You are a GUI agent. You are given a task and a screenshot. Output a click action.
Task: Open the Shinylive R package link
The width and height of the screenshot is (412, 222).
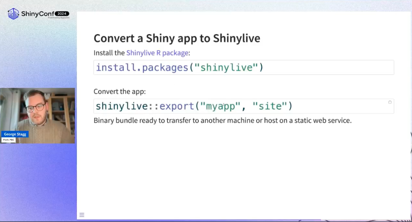click(x=157, y=53)
